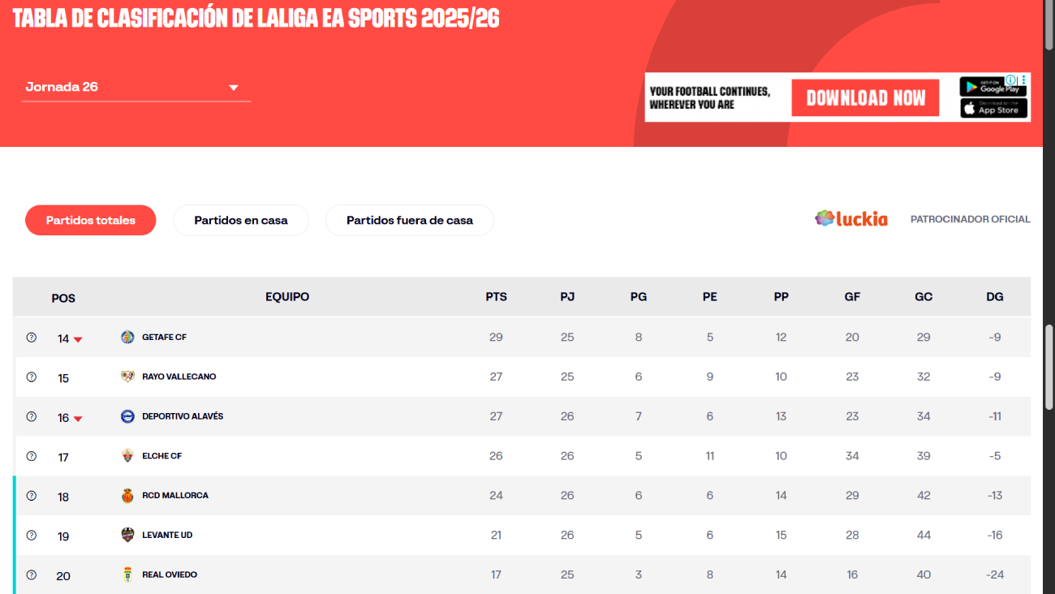
Task: Click the Deportivo Alavés club crest
Action: click(x=127, y=416)
